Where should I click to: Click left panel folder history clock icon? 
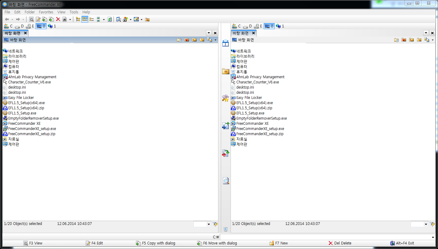[179, 40]
